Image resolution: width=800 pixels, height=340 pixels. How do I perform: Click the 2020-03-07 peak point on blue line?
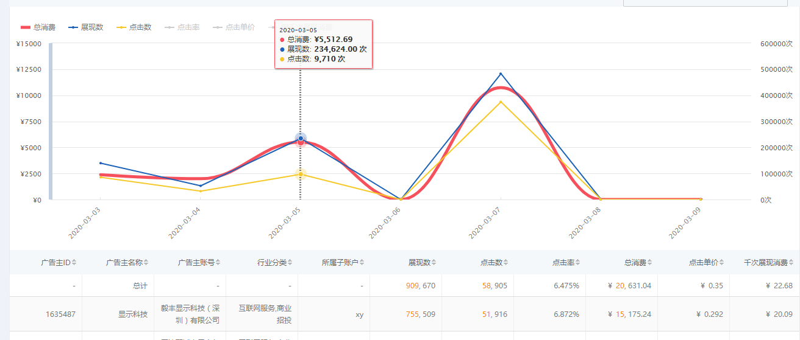(x=501, y=74)
